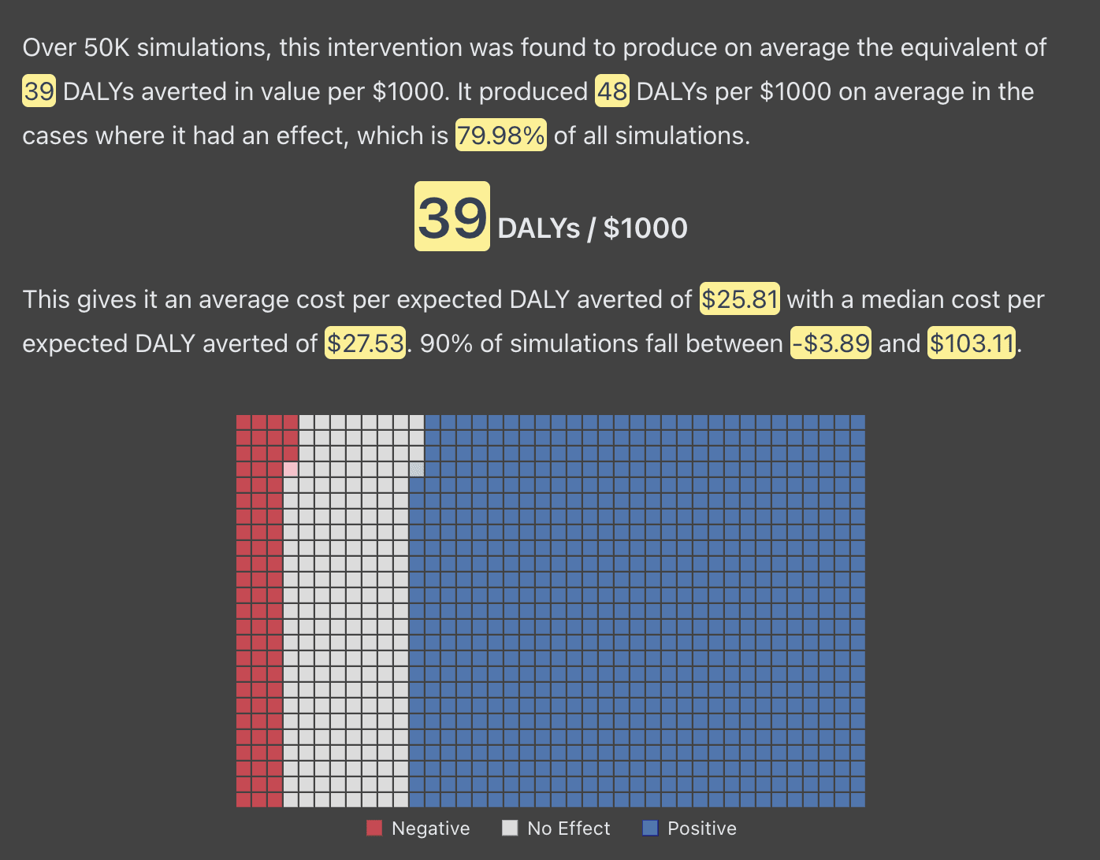Click the large 39 DALYs highlighted number
The width and height of the screenshot is (1100, 860).
coord(452,217)
